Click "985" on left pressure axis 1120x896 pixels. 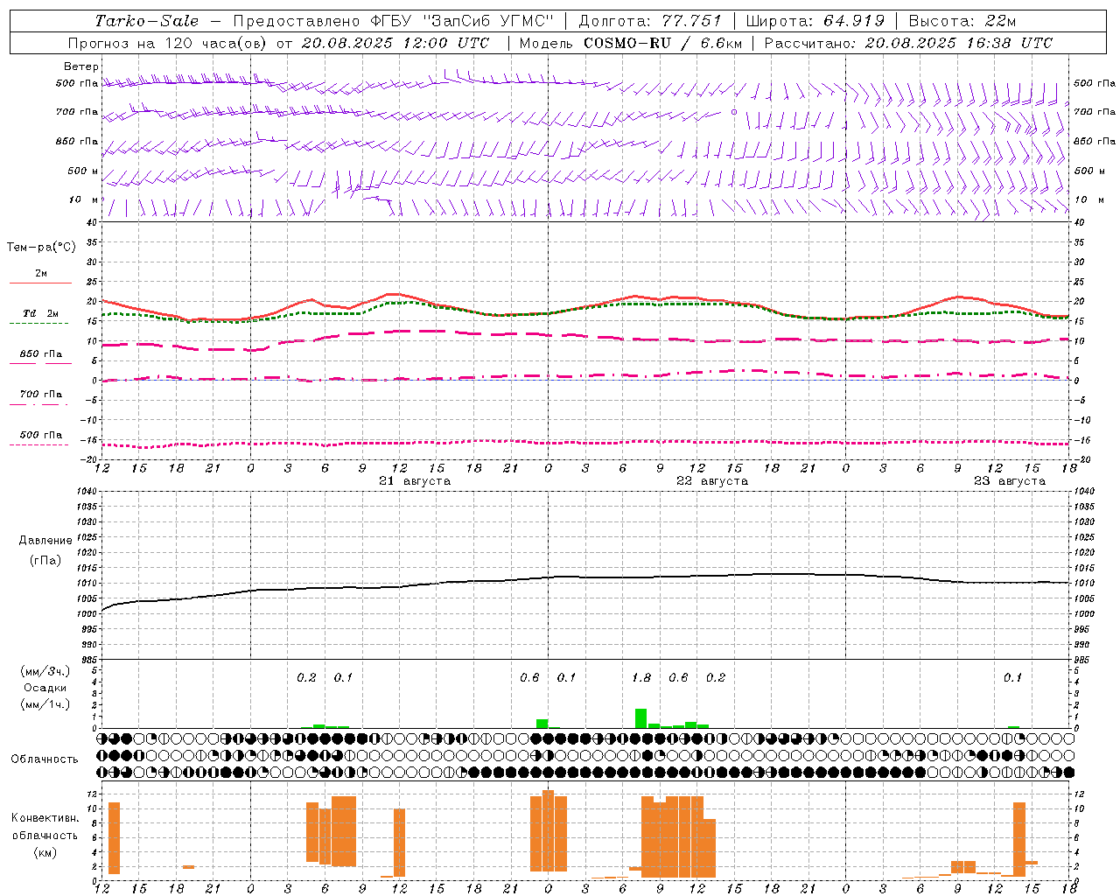pyautogui.click(x=88, y=660)
